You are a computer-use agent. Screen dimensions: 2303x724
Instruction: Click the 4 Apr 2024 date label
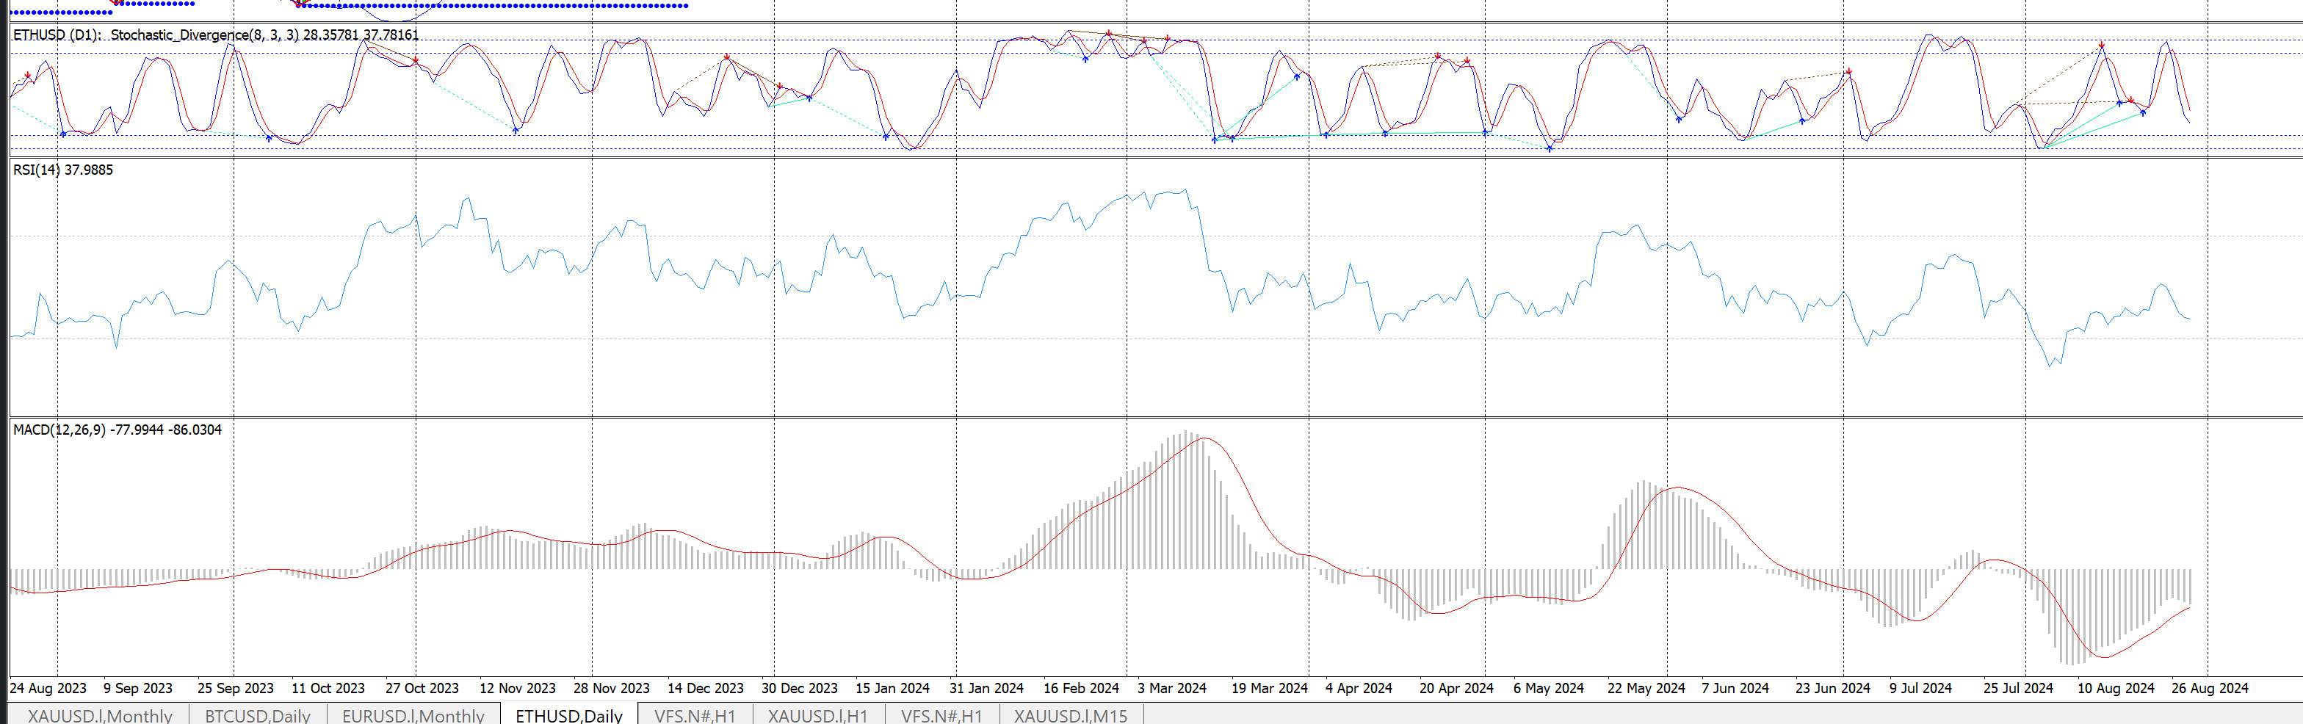1358,688
